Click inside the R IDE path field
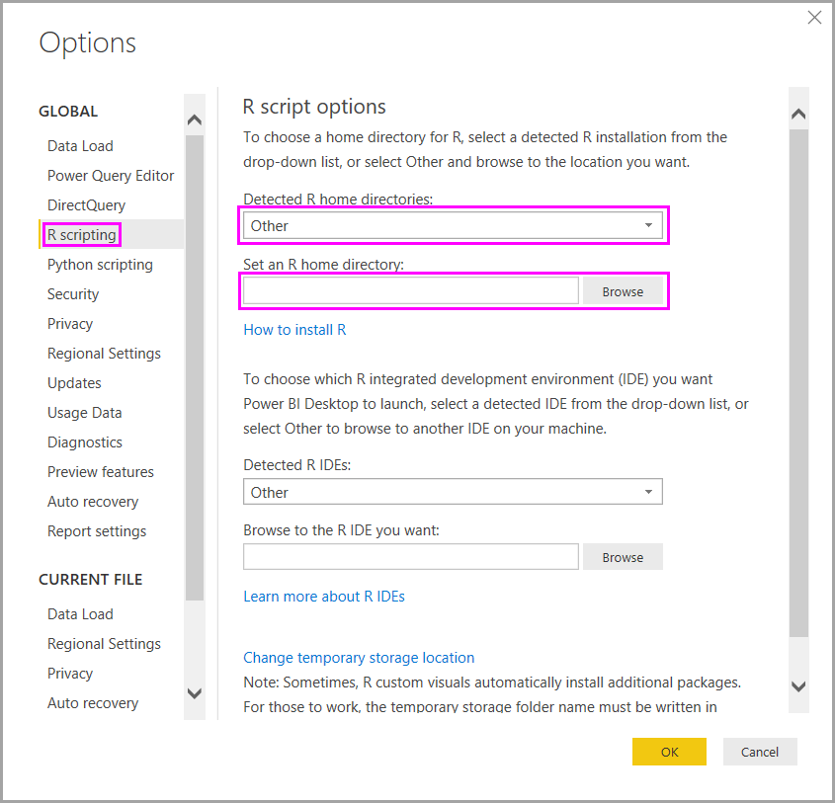The height and width of the screenshot is (803, 835). click(x=410, y=556)
